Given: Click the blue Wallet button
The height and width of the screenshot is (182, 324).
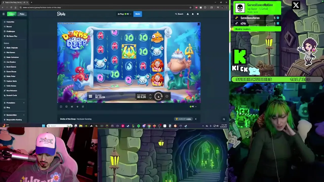Looking at the screenshot, I should point(137,14).
